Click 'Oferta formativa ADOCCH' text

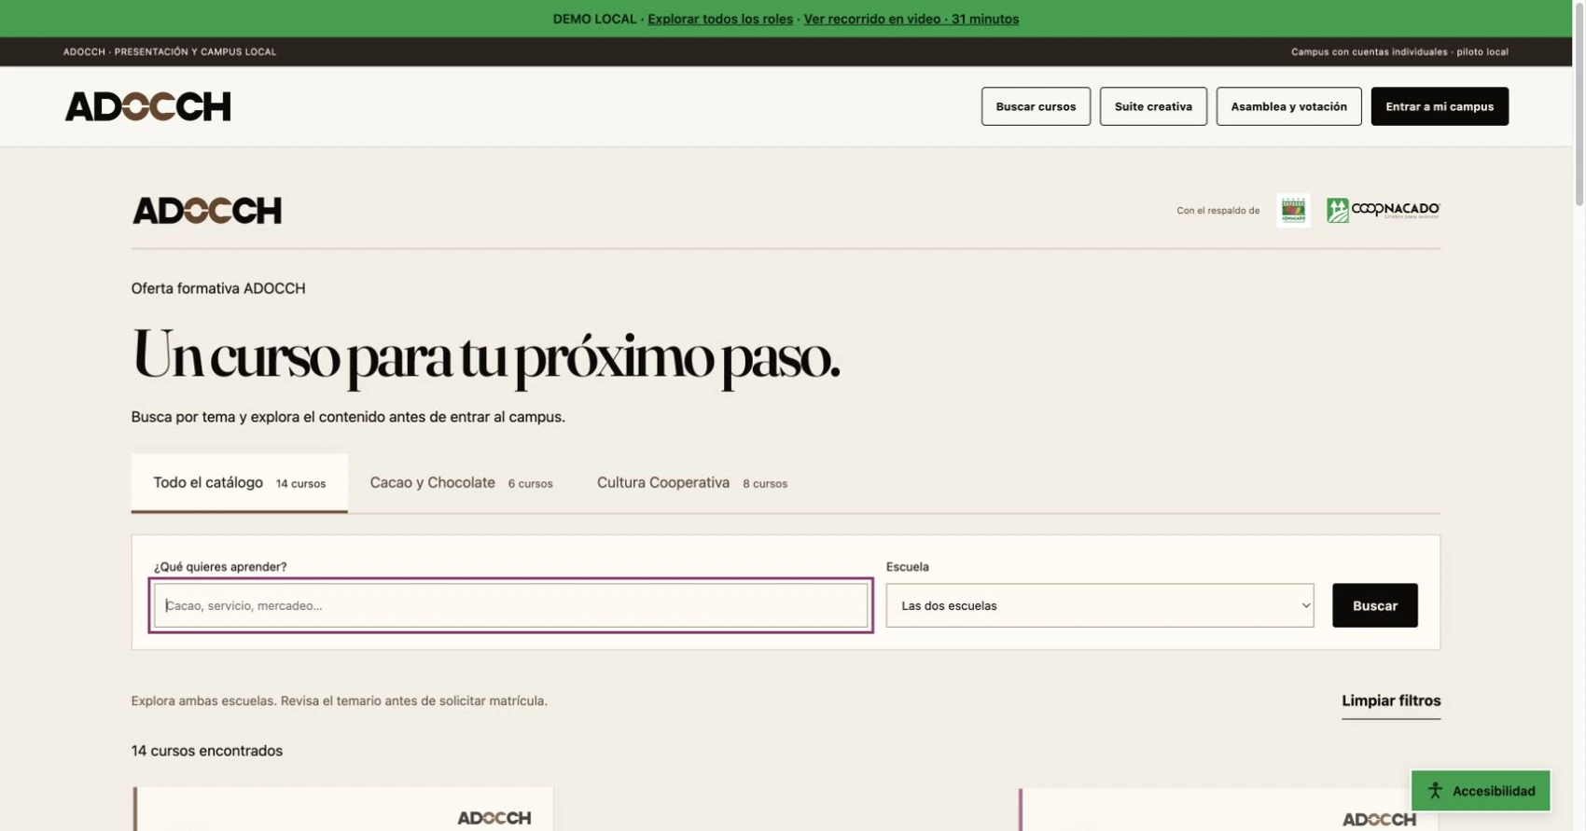tap(218, 289)
